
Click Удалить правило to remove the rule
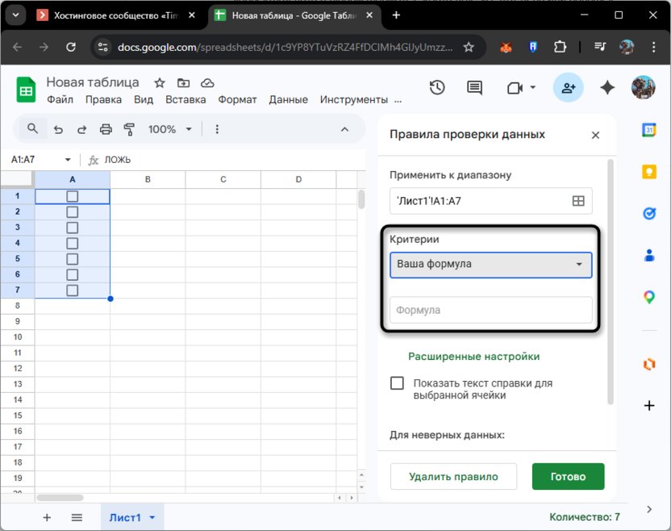click(453, 476)
